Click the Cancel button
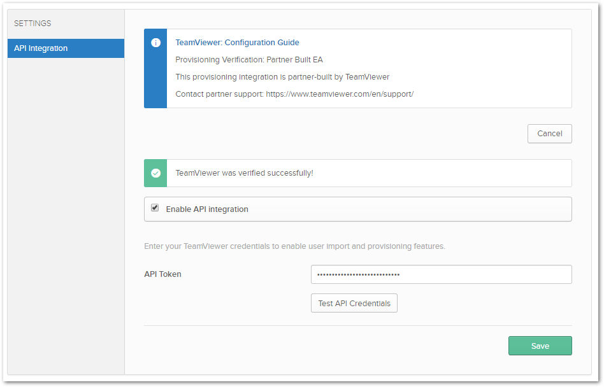This screenshot has height=387, width=604. coord(549,134)
